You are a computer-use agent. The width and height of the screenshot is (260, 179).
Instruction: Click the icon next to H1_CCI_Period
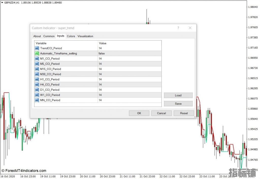(x=37, y=79)
